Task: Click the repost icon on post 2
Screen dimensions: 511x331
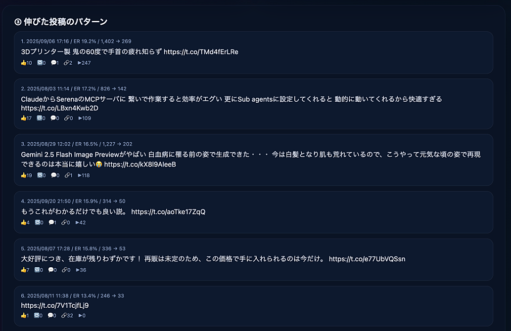Action: 40,118
